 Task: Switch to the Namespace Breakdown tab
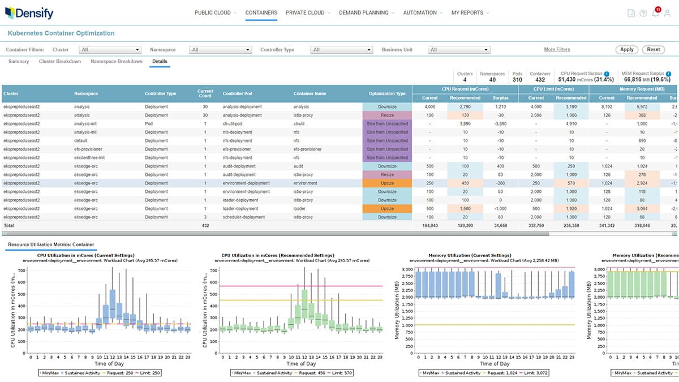[x=117, y=61]
